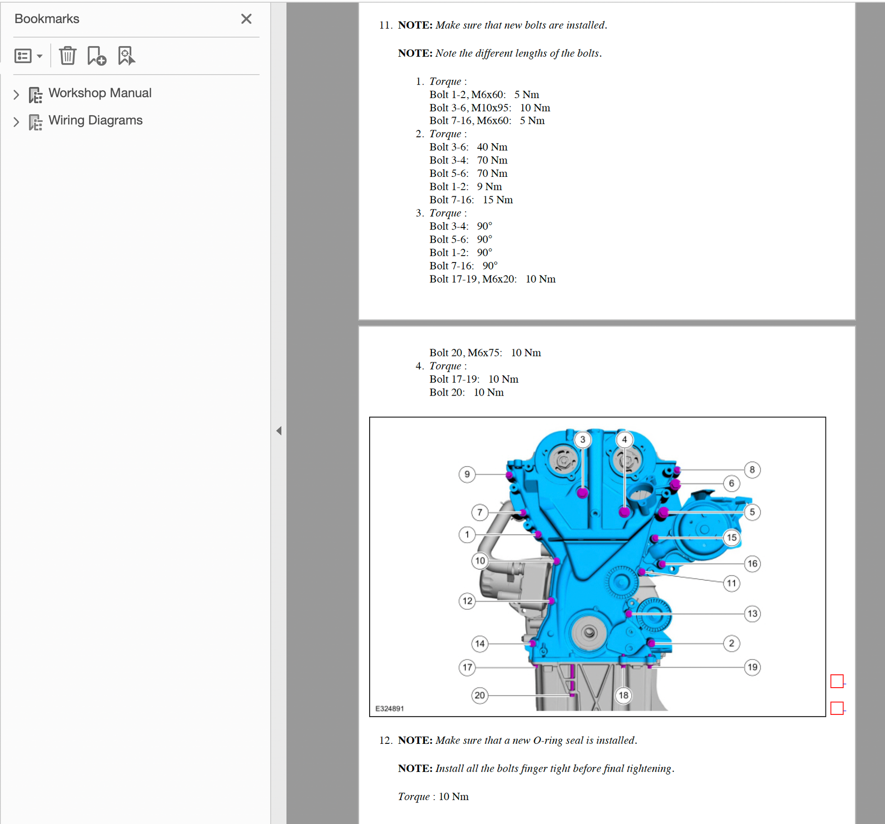Open the options dropdown arrow beside the list icon
The image size is (885, 824).
[x=40, y=56]
